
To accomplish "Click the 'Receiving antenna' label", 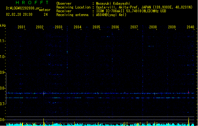I will pos(72,15).
